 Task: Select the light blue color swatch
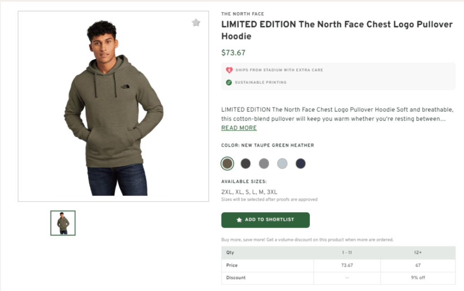(282, 163)
